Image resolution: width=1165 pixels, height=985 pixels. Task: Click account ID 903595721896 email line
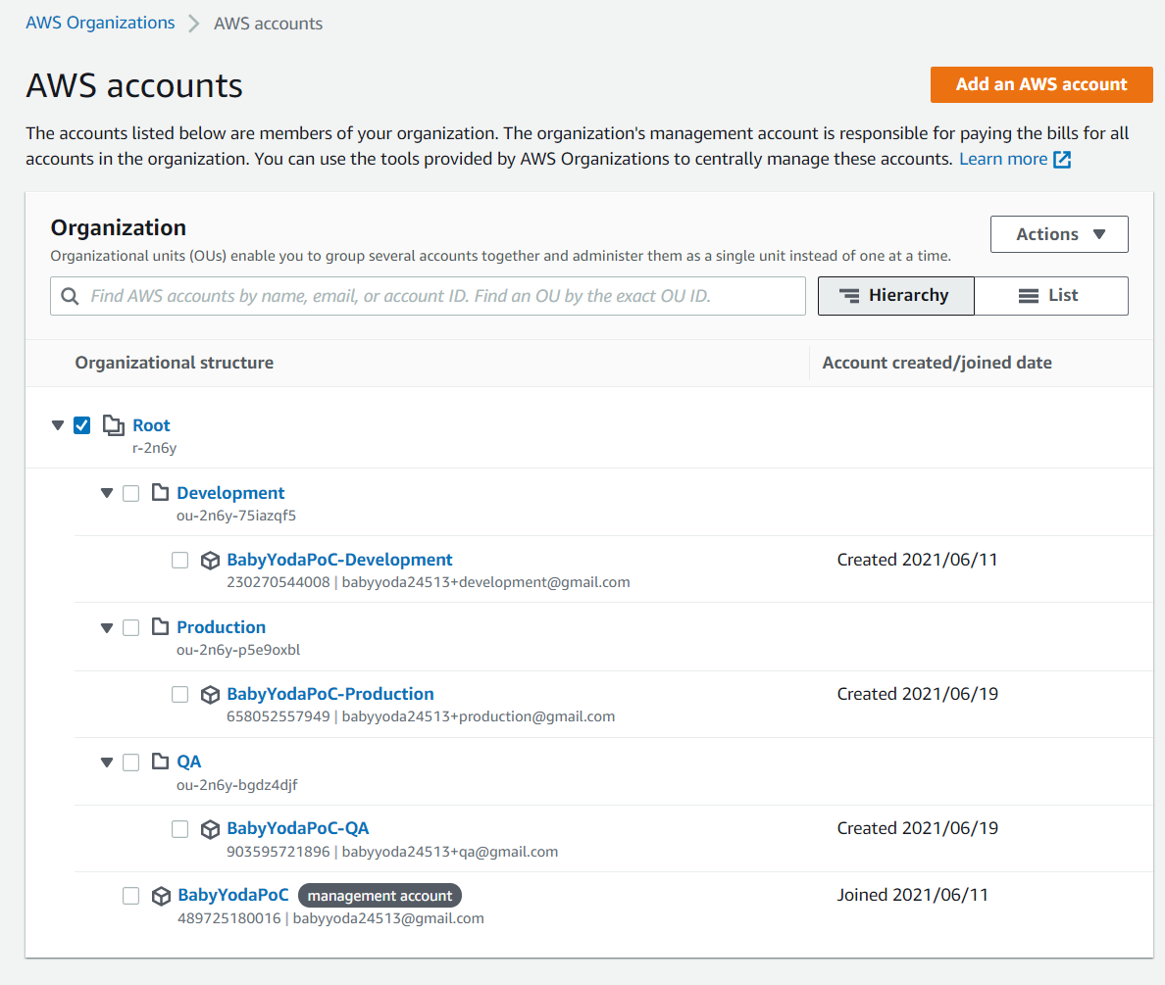click(392, 852)
